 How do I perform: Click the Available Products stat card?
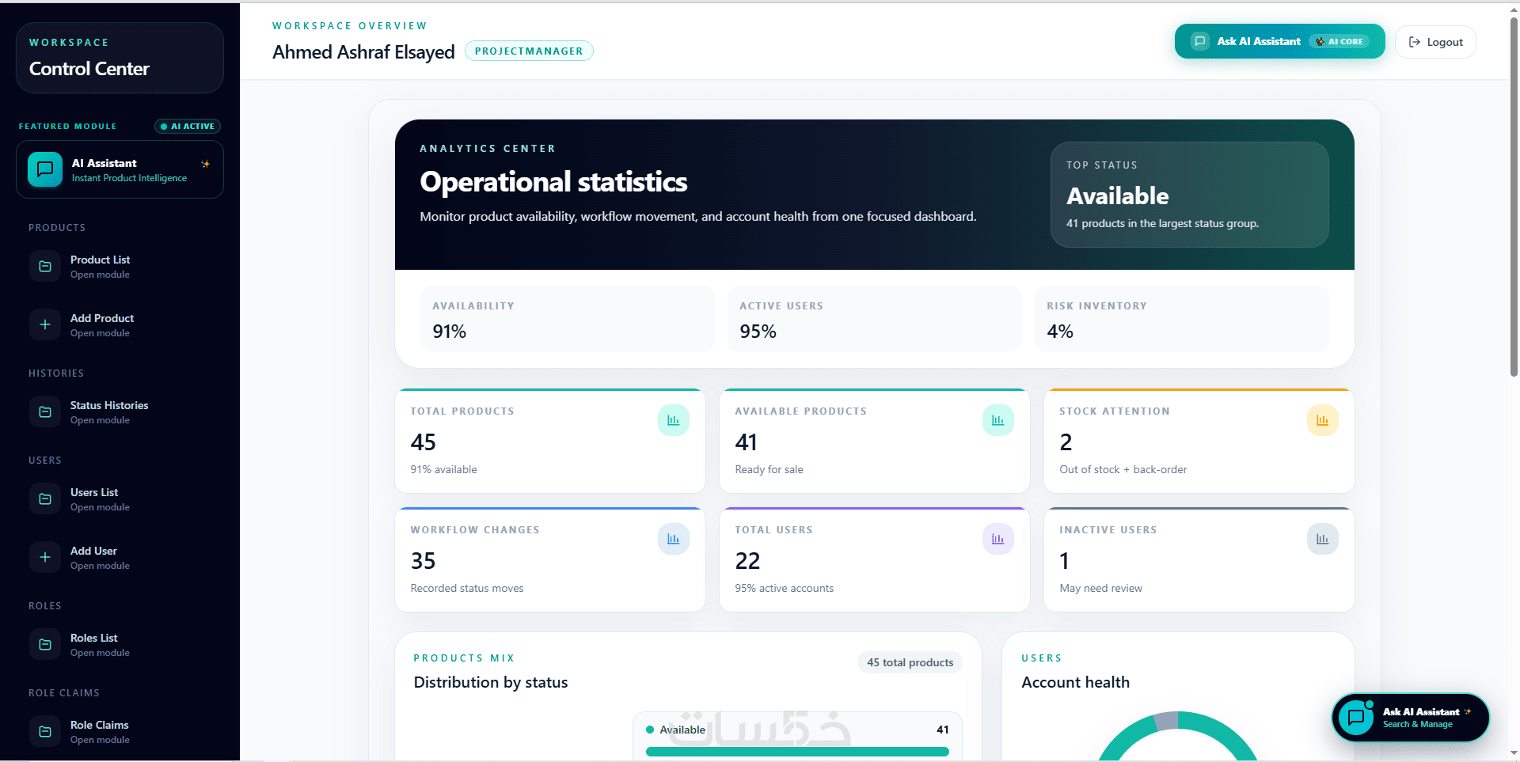click(874, 441)
